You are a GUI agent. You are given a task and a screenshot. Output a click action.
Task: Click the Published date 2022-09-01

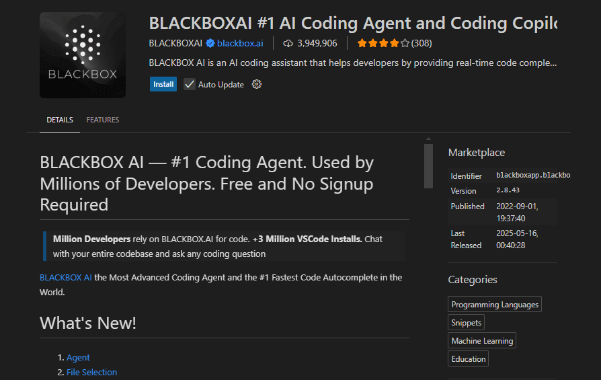point(517,212)
